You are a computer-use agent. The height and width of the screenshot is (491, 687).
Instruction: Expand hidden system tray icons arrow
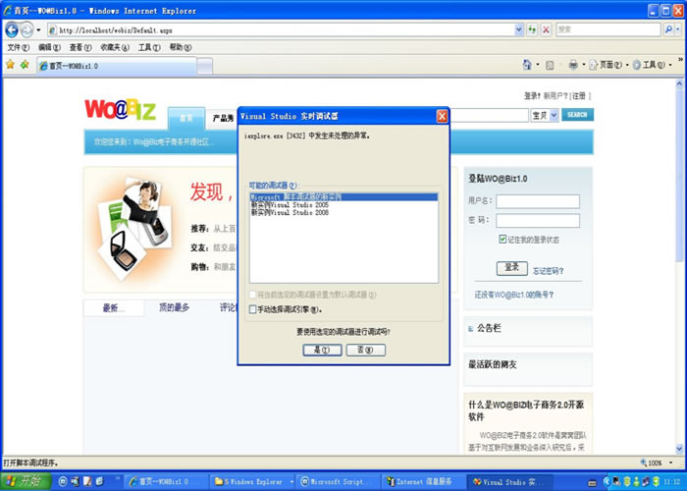point(607,482)
